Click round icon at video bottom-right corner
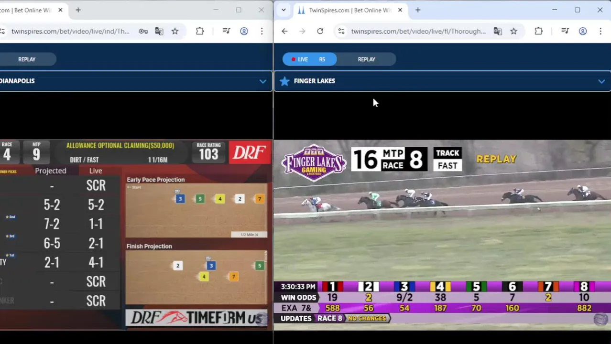 tap(601, 320)
